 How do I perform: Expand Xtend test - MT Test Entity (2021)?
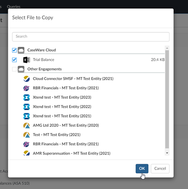[x=62, y=116]
